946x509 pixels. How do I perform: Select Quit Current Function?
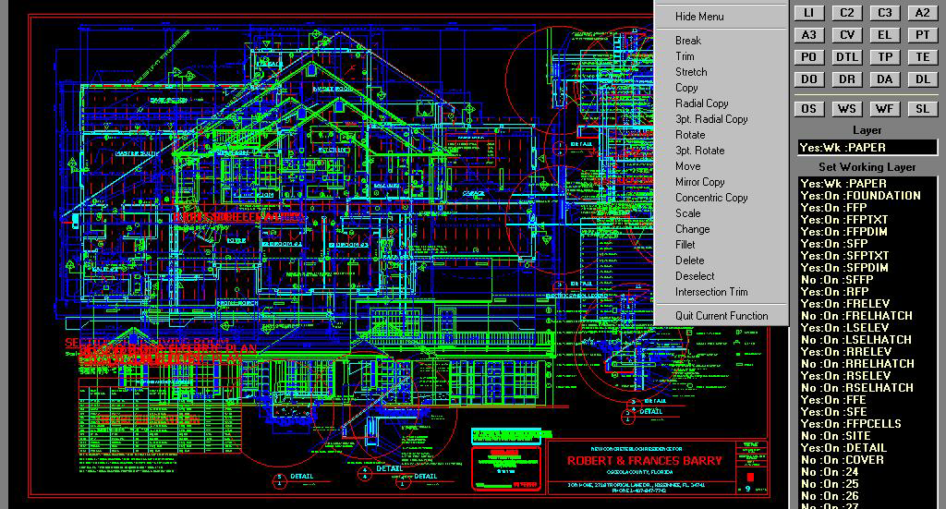click(722, 316)
